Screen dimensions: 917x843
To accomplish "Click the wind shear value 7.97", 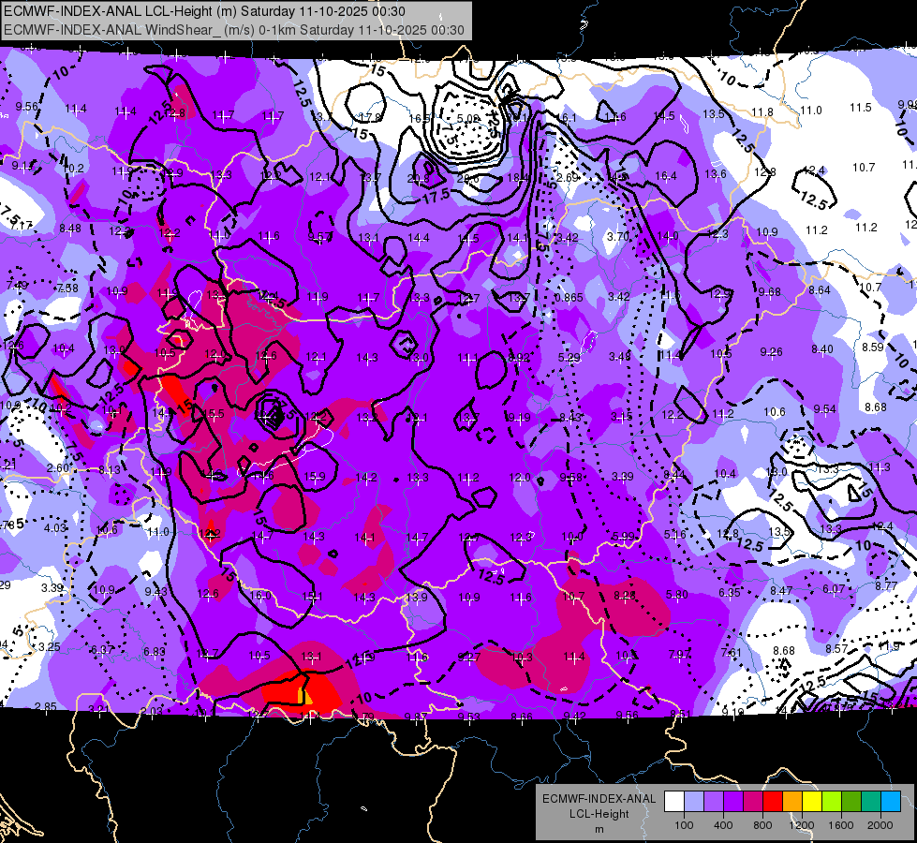I will (x=680, y=654).
